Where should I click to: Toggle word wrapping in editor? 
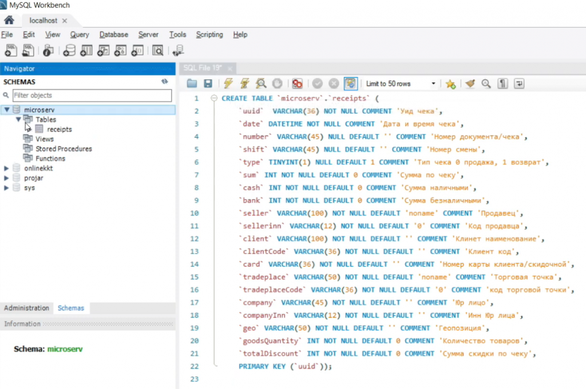click(x=519, y=84)
